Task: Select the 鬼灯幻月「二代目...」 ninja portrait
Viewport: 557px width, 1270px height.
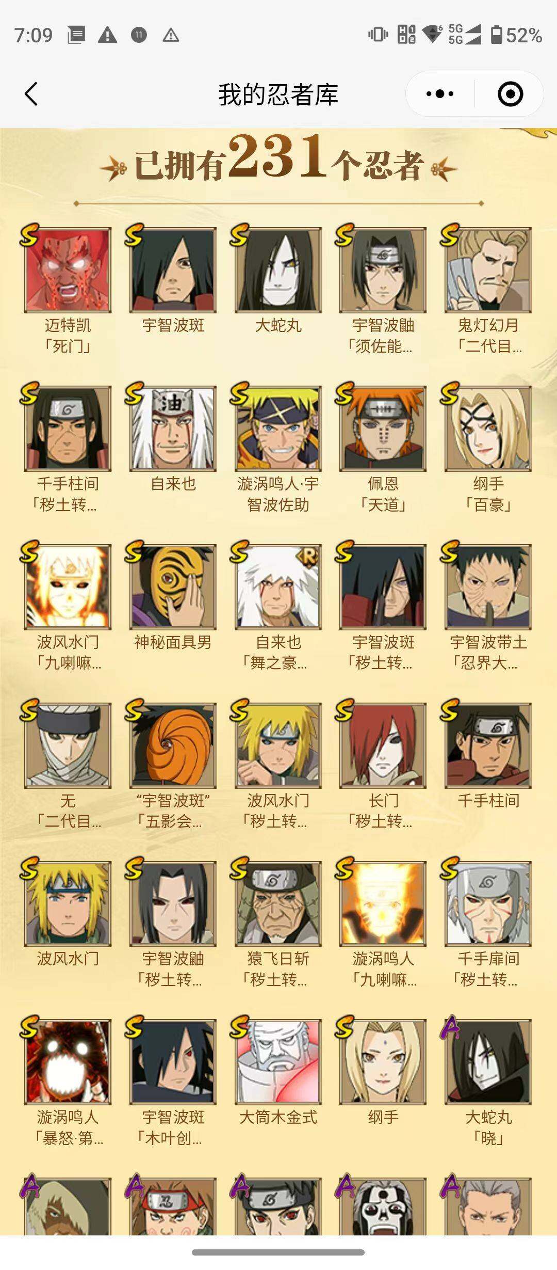Action: coord(488,270)
